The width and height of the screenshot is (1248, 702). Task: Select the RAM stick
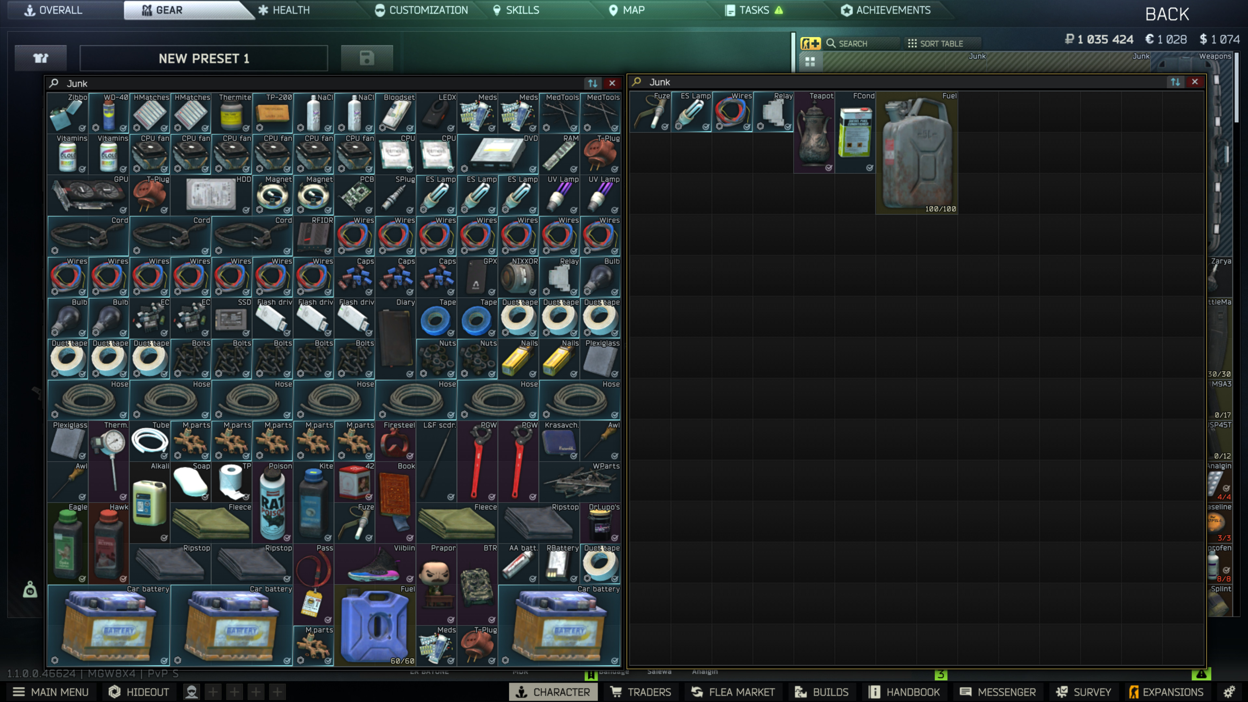point(559,154)
